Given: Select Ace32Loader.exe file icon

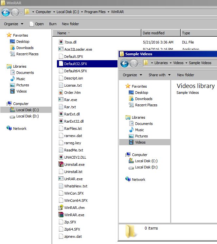Looking at the screenshot, I should point(61,49).
